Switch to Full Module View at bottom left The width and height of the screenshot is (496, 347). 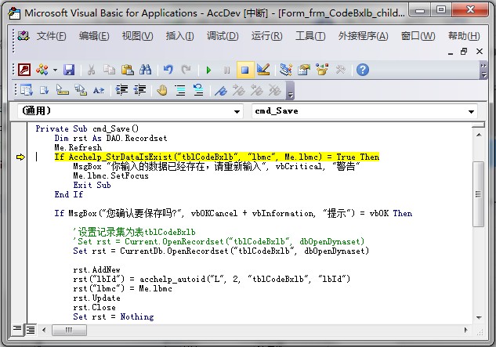tap(31, 330)
